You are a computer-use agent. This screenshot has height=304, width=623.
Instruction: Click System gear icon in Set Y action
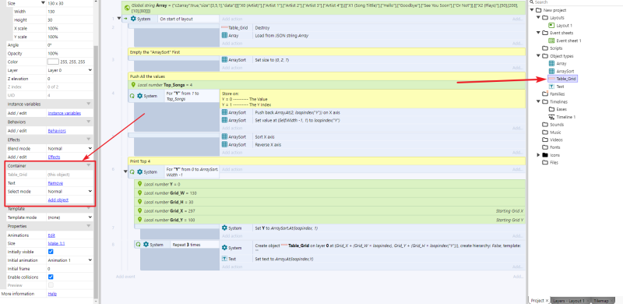224,228
